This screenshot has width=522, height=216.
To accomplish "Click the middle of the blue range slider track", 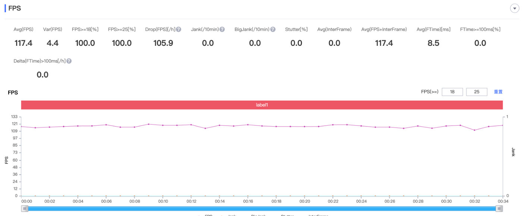I will (x=262, y=209).
